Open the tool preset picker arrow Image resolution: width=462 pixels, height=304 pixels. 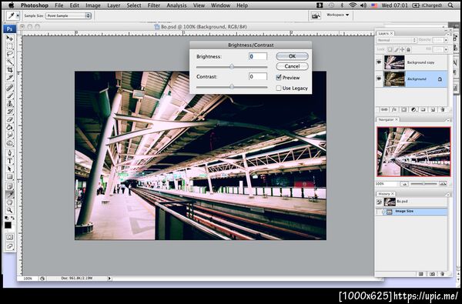(x=18, y=15)
